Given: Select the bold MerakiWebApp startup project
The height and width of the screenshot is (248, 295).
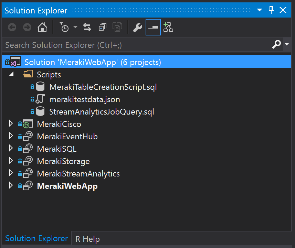Looking at the screenshot, I should pos(67,186).
